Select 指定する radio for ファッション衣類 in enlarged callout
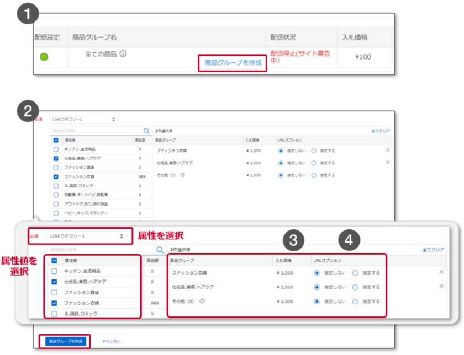Image resolution: width=464 pixels, height=355 pixels. [x=355, y=272]
